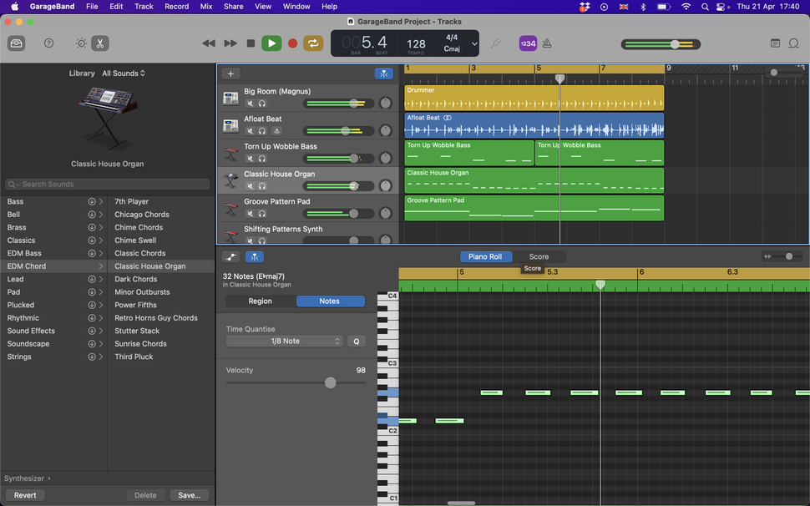This screenshot has height=506, width=810.
Task: Enable the metronome icon in the control bar
Action: 547,43
